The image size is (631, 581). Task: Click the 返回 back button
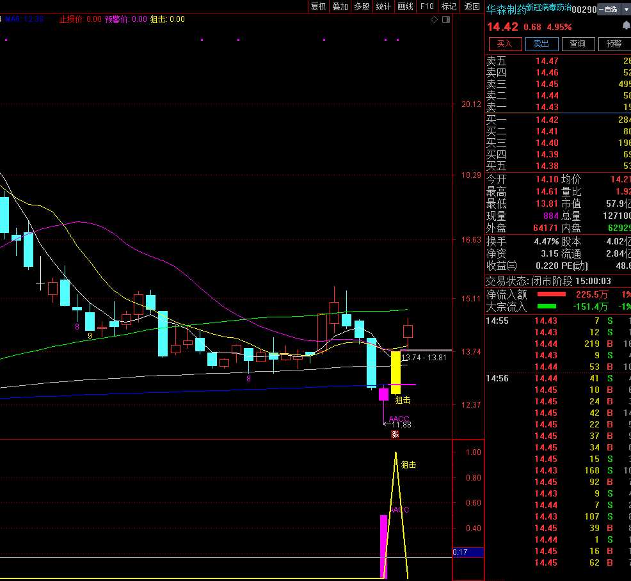pos(472,6)
